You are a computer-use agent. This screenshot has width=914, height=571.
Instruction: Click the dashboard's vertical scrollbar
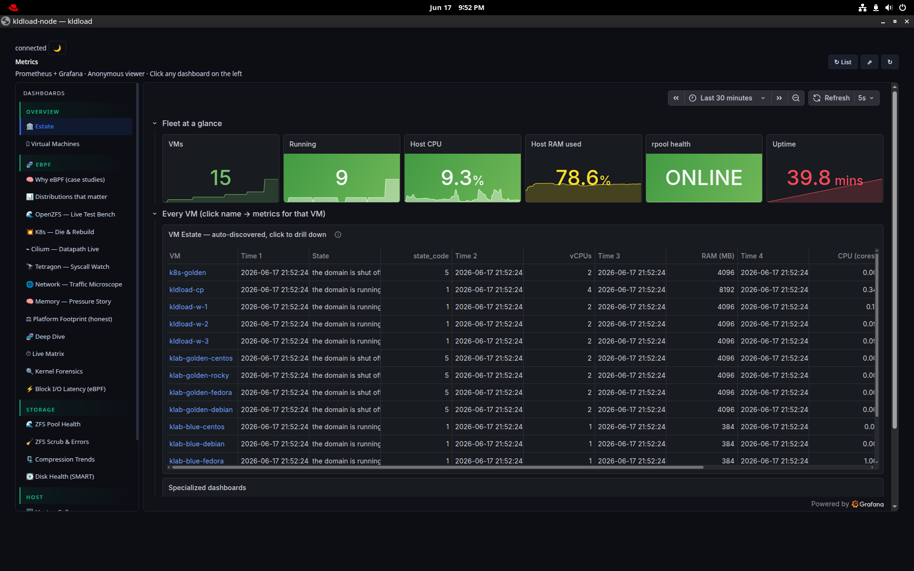click(894, 260)
